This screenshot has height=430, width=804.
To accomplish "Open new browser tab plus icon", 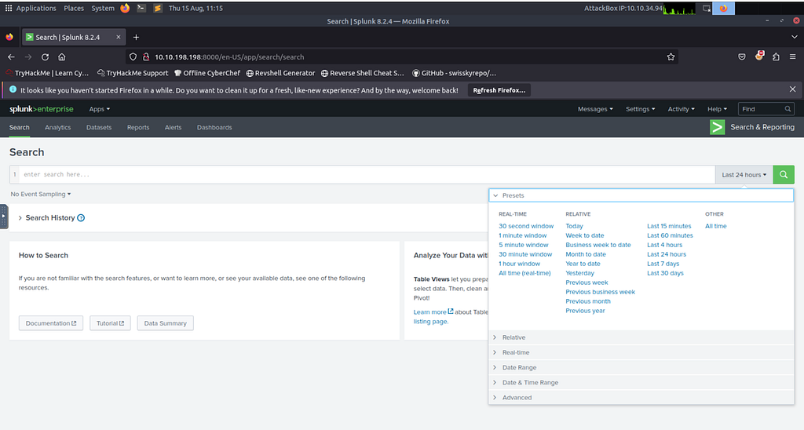I will click(x=136, y=37).
